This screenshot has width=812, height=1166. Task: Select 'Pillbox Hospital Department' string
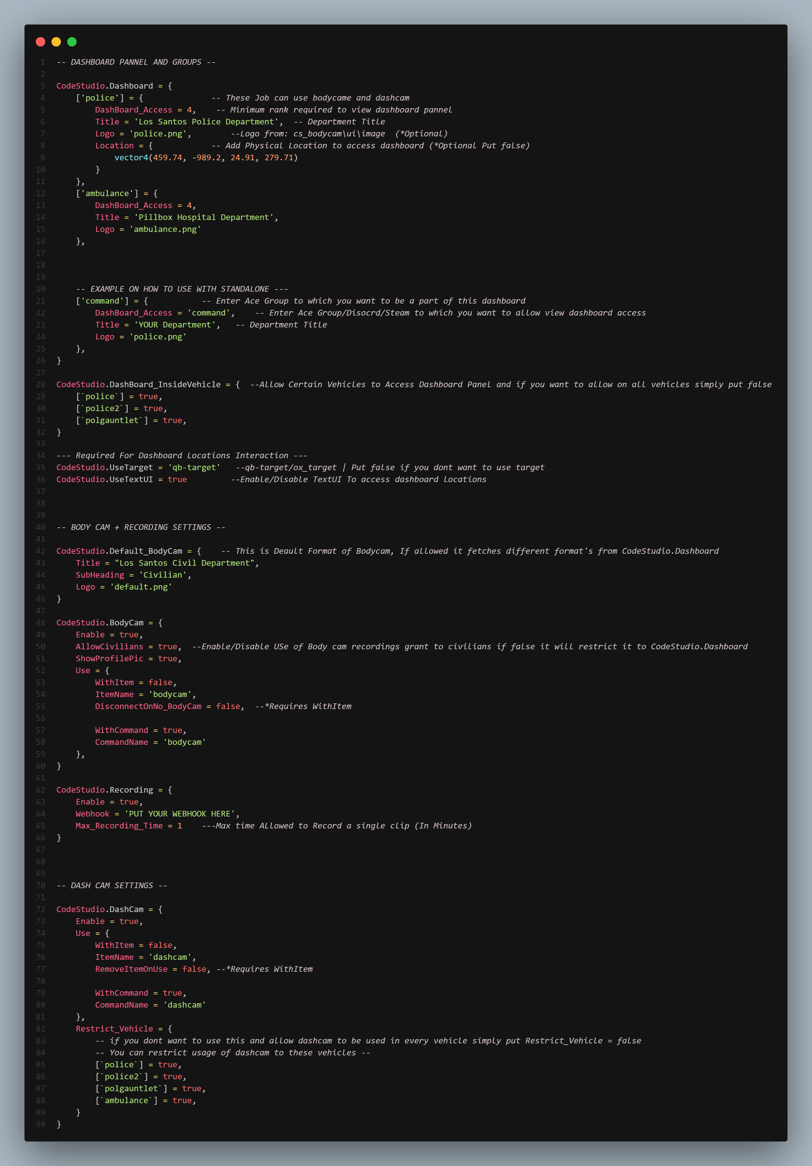pos(203,217)
